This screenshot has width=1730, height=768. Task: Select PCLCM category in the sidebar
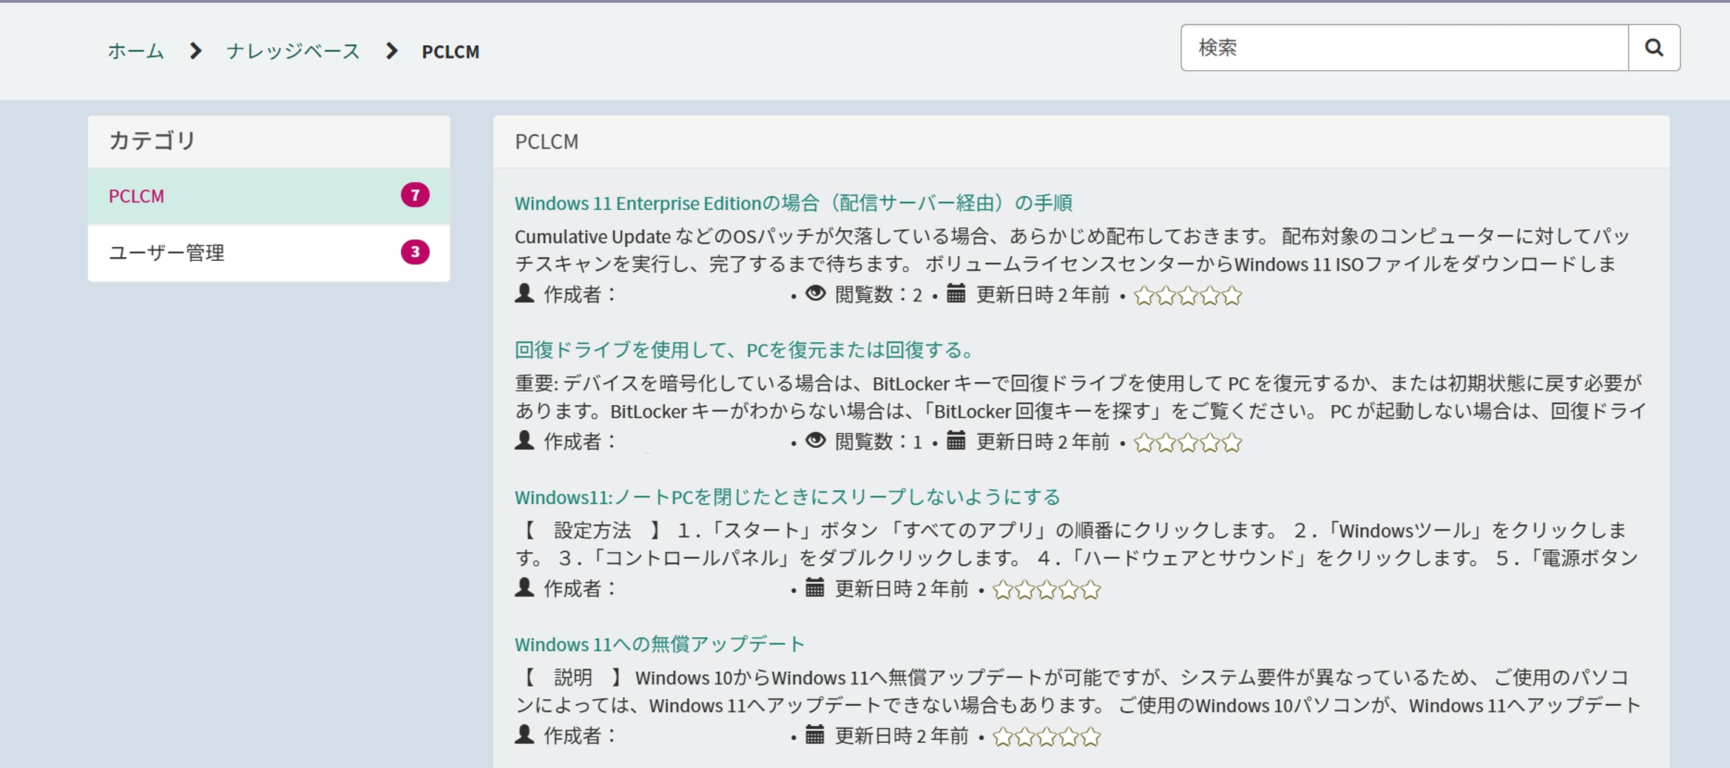tap(136, 195)
